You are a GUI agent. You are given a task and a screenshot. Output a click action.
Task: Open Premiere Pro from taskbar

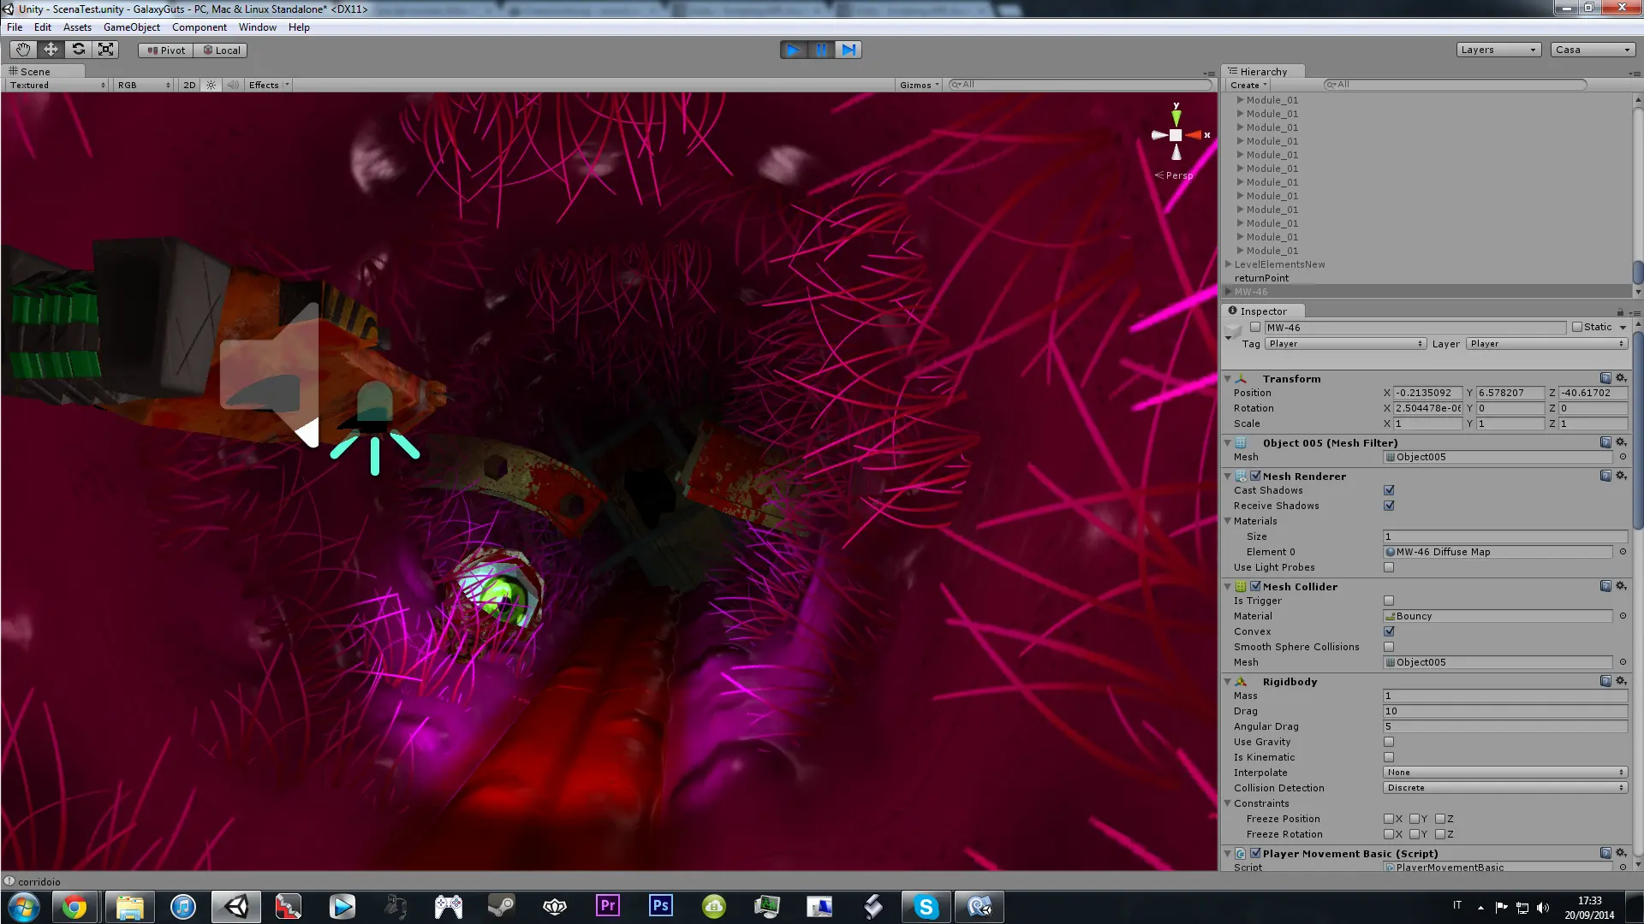[x=608, y=906]
